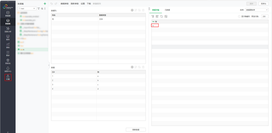Select row number 2 in data table

point(74,80)
